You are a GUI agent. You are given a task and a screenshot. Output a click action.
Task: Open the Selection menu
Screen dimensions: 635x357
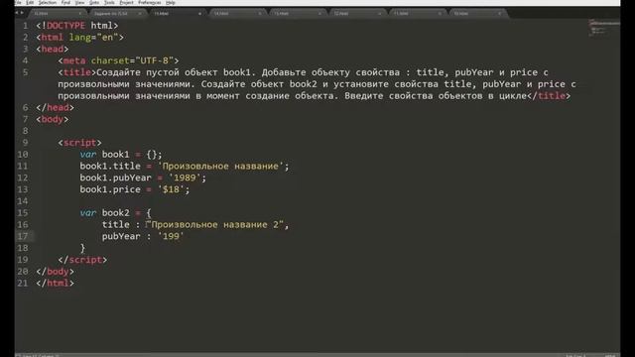pos(48,2)
